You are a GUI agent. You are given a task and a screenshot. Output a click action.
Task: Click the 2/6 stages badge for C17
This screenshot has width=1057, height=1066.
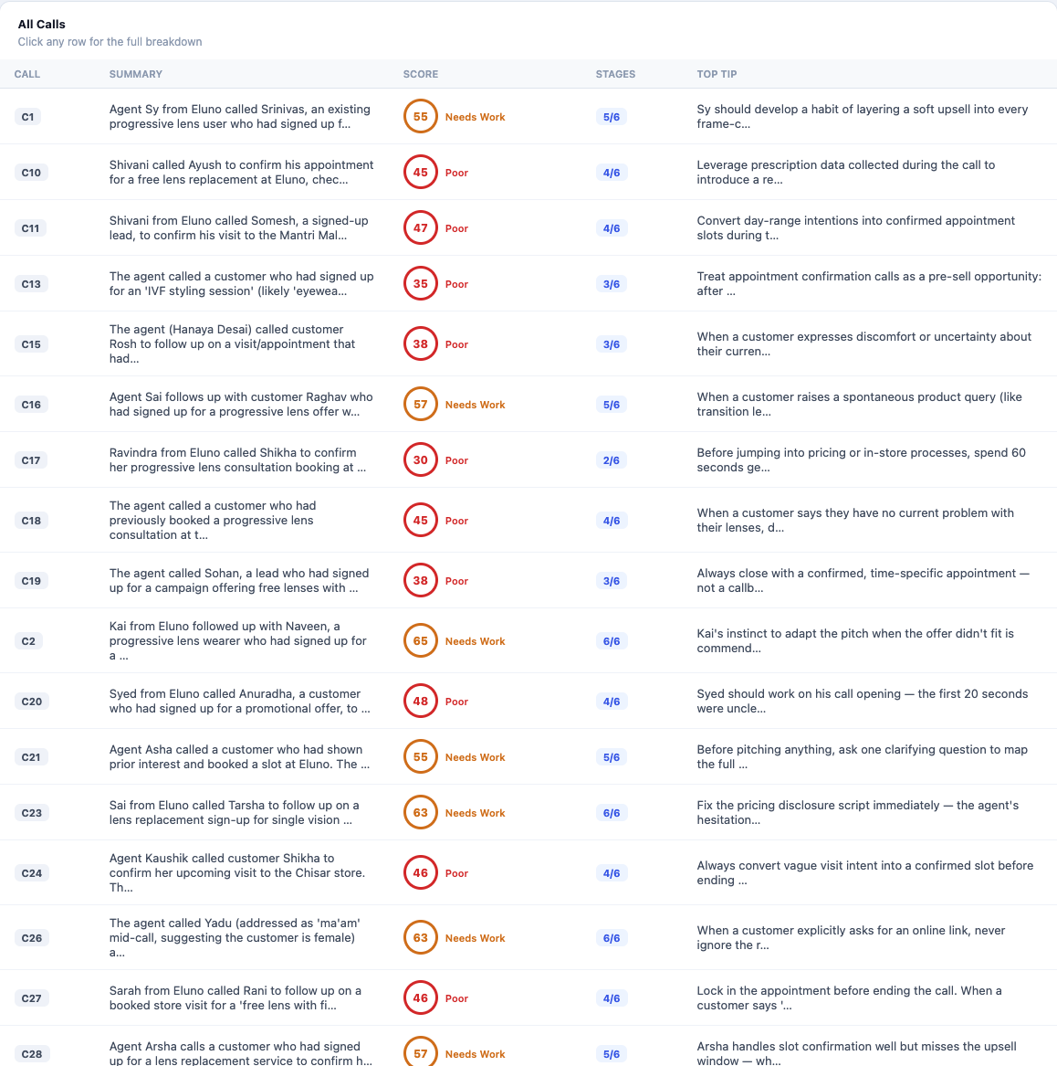pos(612,460)
